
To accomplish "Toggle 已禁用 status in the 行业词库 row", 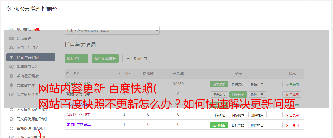I will (x=292, y=115).
